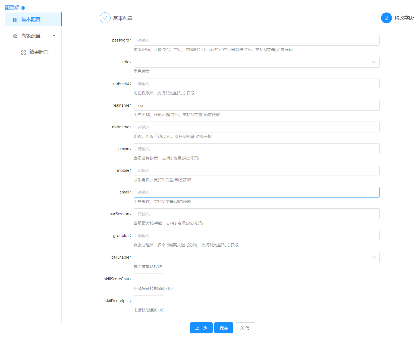Click the realname field containing xxx
The height and width of the screenshot is (340, 418).
[x=256, y=105]
